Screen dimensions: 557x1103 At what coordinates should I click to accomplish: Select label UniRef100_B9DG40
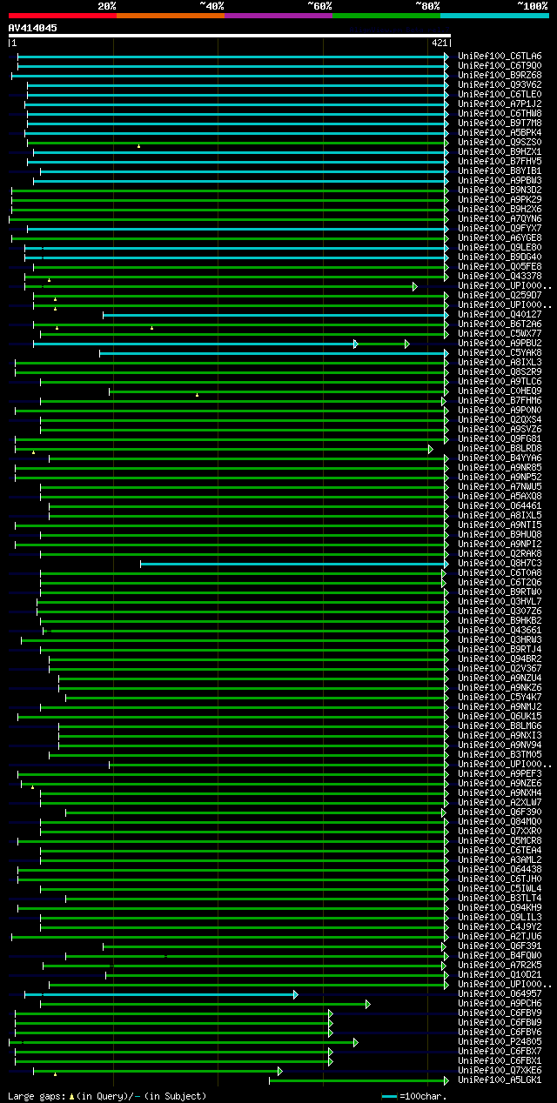point(500,257)
